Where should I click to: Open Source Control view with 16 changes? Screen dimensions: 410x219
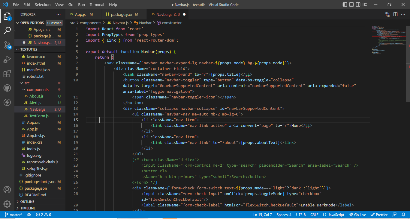click(x=7, y=45)
